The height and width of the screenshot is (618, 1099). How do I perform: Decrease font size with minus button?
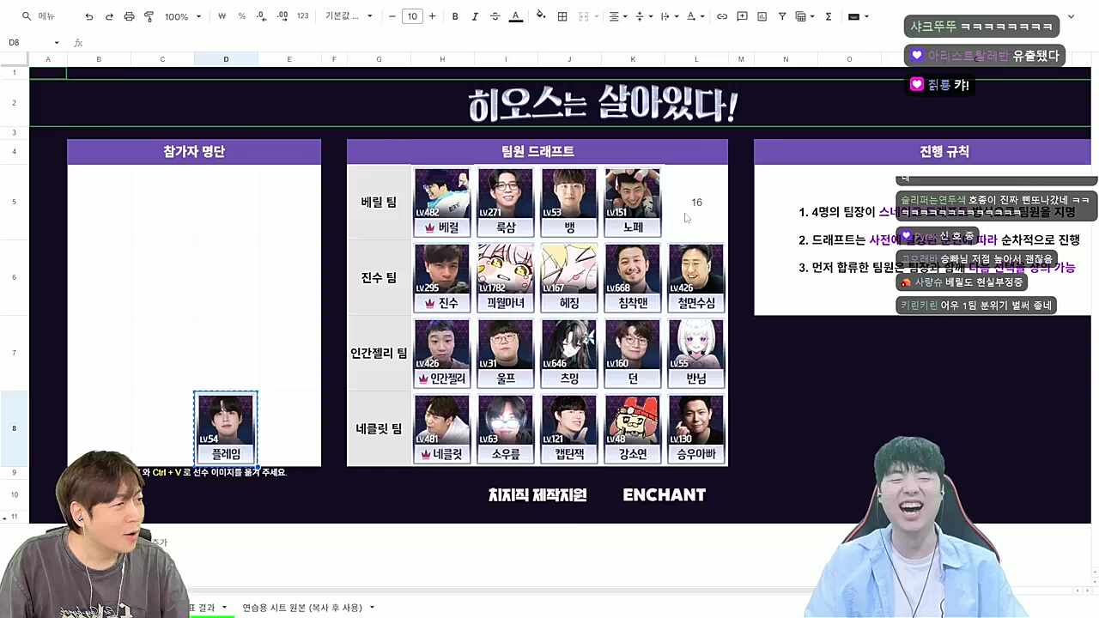tap(392, 16)
